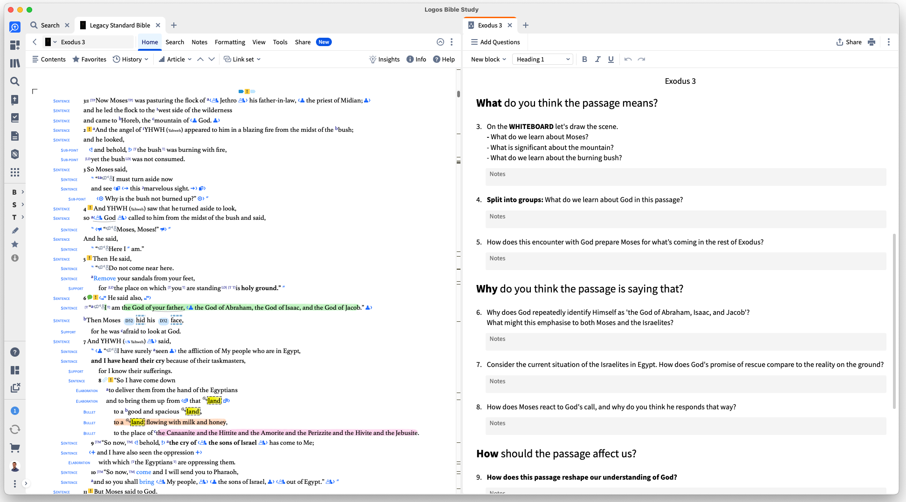Click the sync arrows icon in sidebar

coord(15,429)
